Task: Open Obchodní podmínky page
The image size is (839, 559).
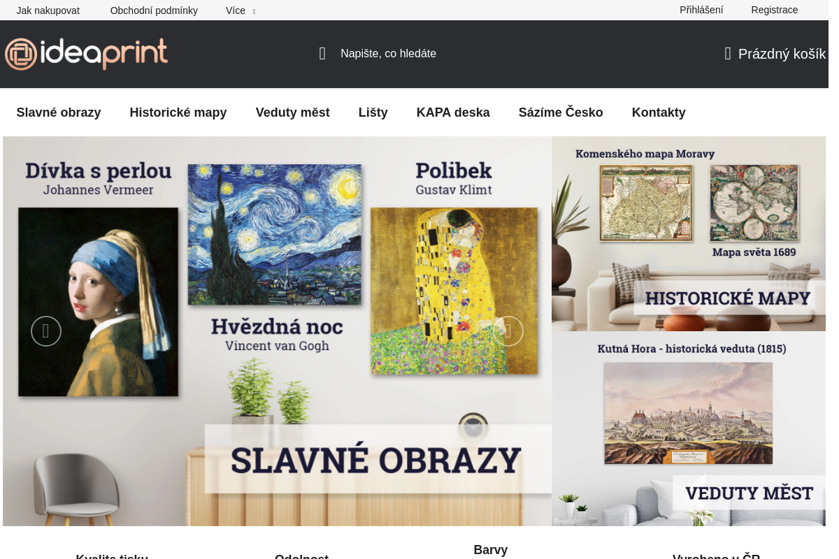Action: point(154,10)
